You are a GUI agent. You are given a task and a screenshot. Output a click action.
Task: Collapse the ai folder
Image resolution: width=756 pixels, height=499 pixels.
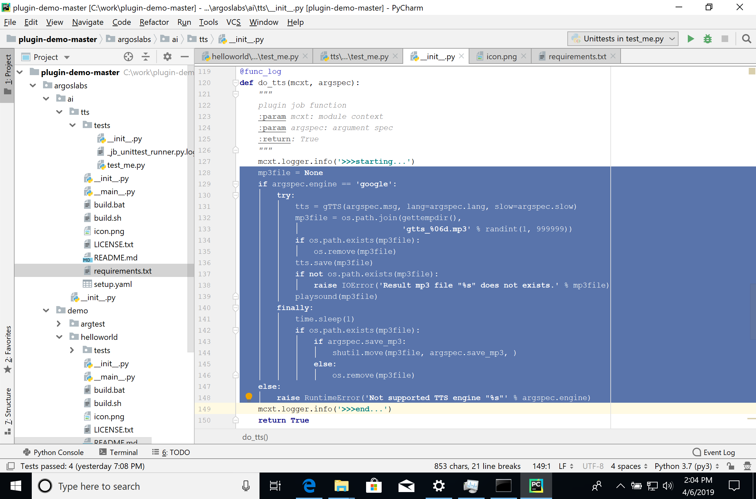pos(46,99)
